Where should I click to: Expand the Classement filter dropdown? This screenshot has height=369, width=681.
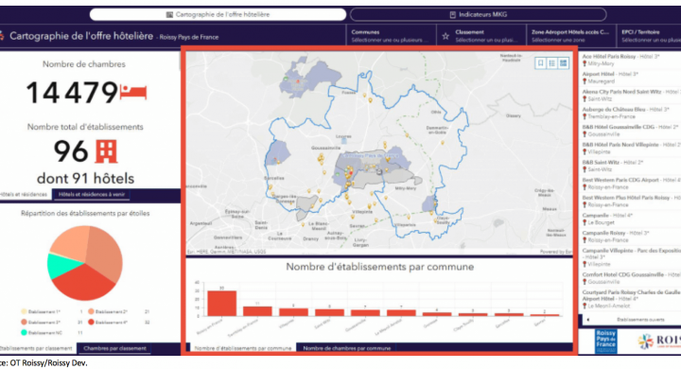click(481, 36)
